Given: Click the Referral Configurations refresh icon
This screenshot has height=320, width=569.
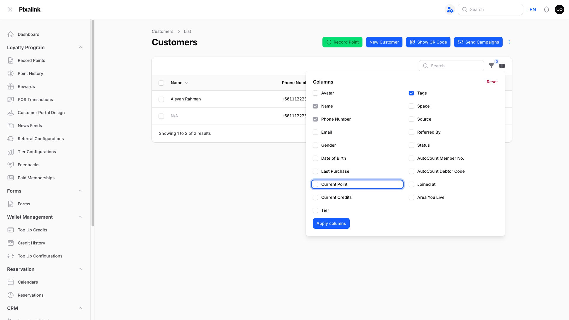Looking at the screenshot, I should pyautogui.click(x=11, y=139).
